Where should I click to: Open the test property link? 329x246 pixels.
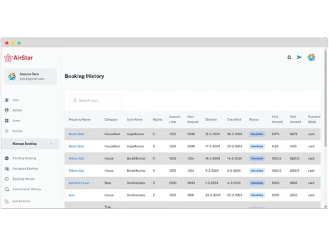pyautogui.click(x=72, y=195)
